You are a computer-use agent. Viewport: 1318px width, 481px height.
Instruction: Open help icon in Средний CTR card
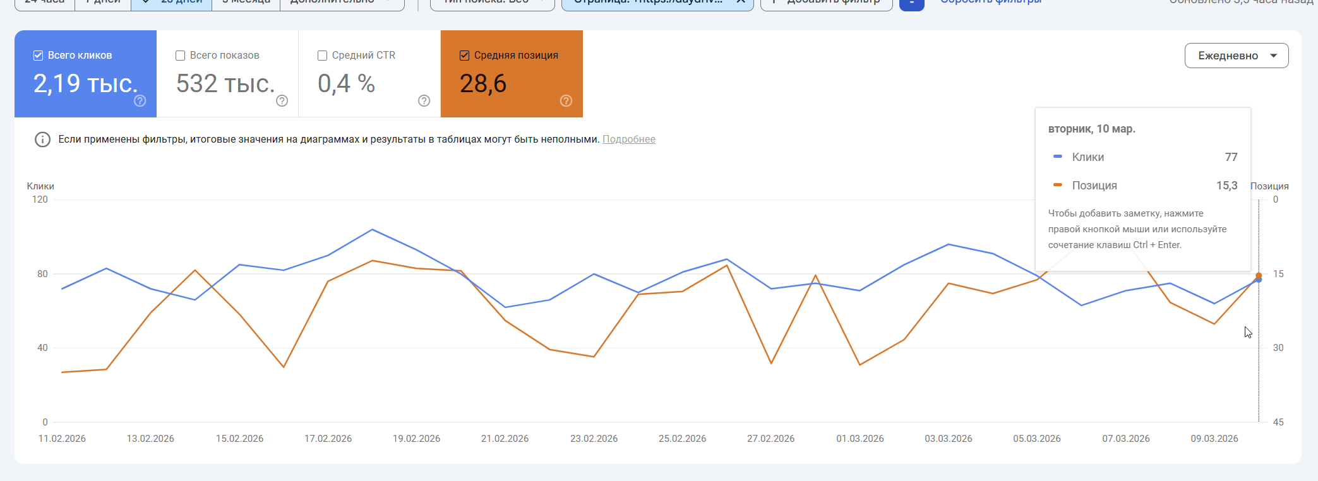point(424,101)
